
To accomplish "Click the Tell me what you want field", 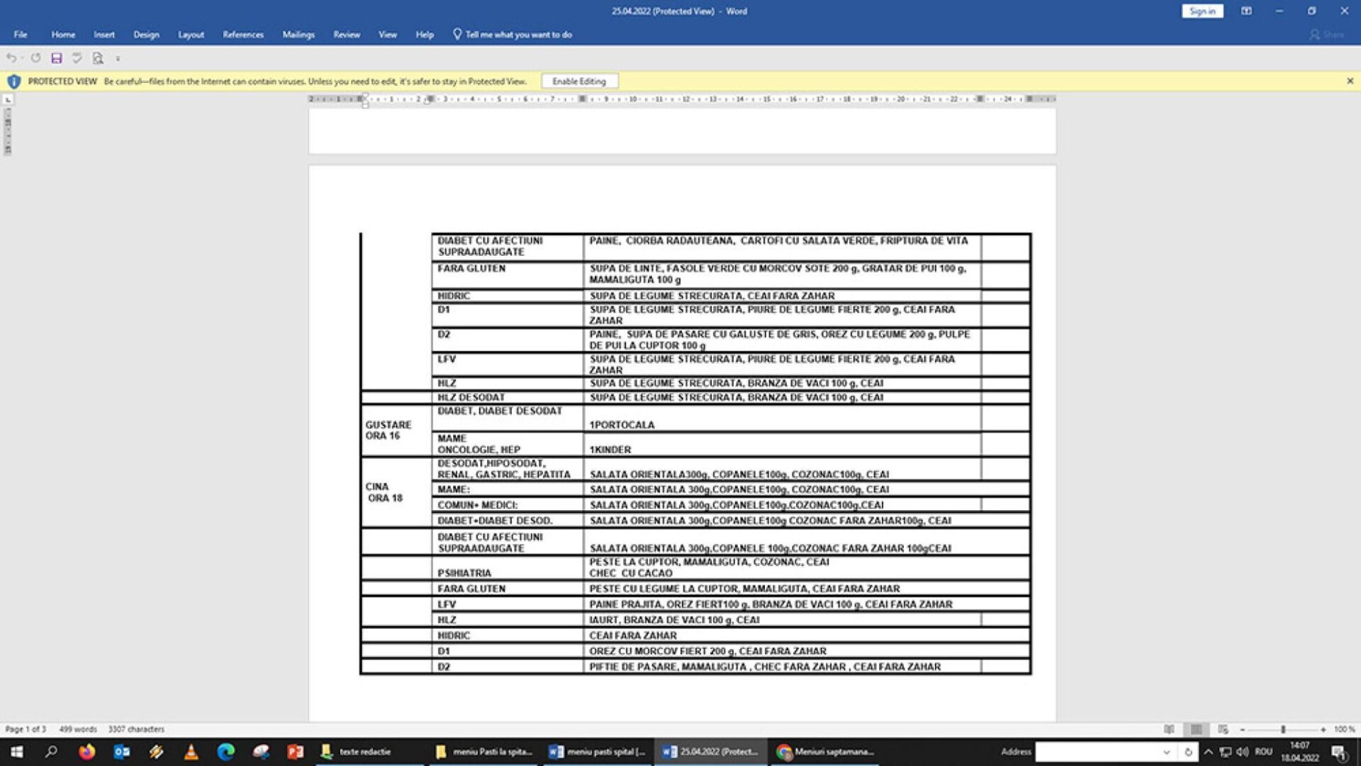I will (513, 34).
